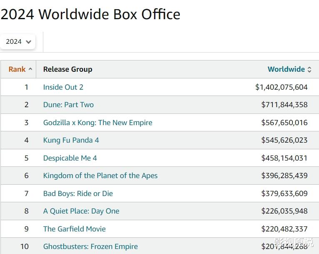This screenshot has height=254, width=319.
Task: Open the 2024 year dropdown
Action: [17, 42]
